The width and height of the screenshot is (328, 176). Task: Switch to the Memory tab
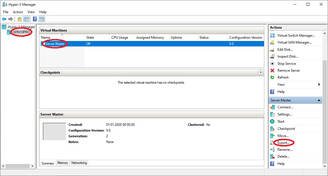coord(63,163)
